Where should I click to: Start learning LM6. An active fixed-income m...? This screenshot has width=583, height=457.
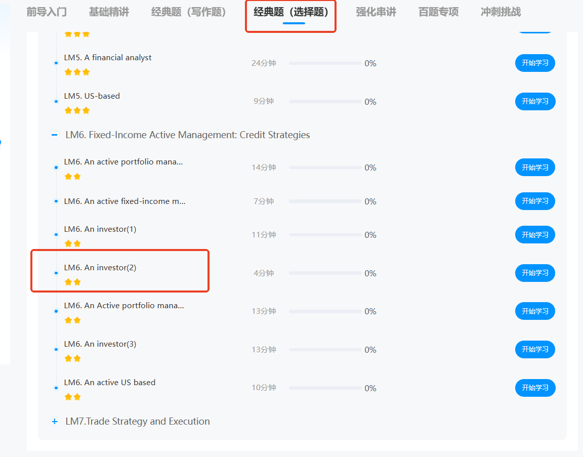pos(535,201)
